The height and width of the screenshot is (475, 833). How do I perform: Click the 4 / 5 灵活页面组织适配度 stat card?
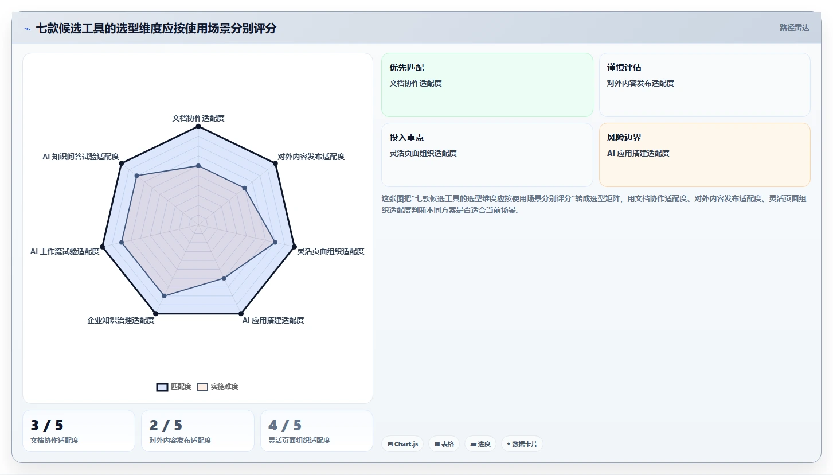pos(316,431)
